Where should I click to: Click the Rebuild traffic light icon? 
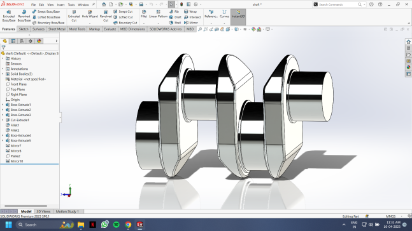[x=181, y=4]
